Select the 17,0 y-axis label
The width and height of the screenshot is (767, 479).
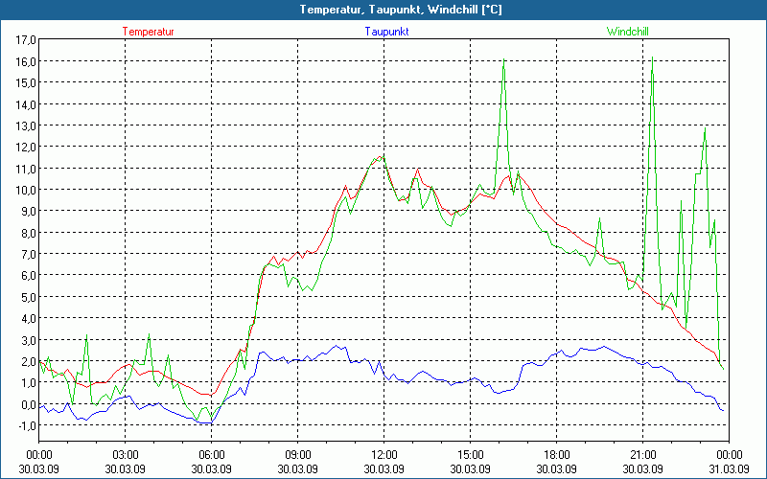coord(26,39)
